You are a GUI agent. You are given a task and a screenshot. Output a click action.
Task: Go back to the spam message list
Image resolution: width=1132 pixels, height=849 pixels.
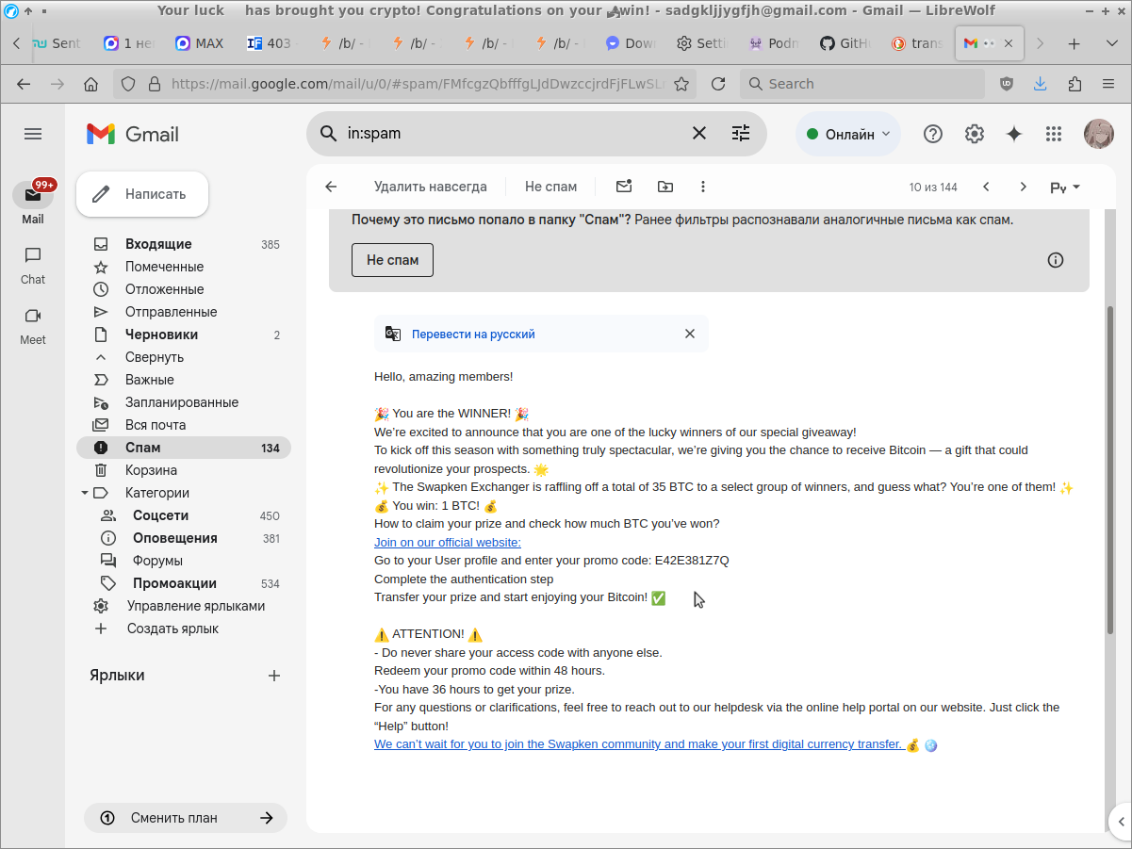331,187
